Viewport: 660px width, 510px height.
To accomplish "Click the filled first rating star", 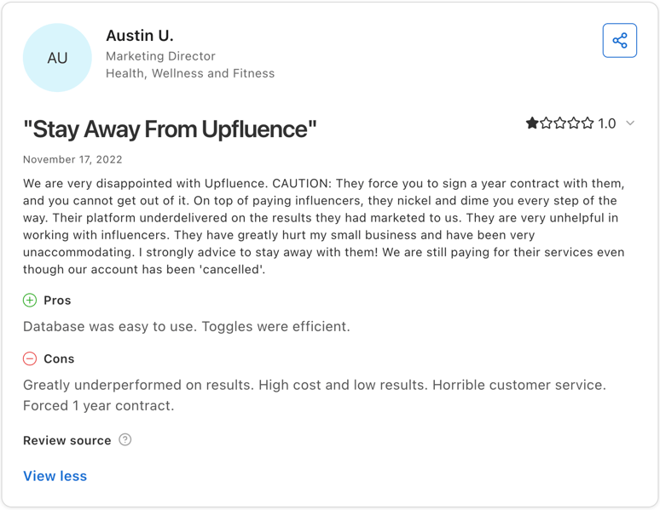I will 532,123.
